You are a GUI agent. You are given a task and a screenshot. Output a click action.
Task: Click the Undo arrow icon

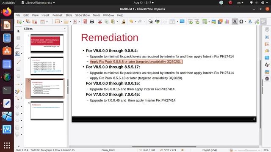tap(131, 22)
